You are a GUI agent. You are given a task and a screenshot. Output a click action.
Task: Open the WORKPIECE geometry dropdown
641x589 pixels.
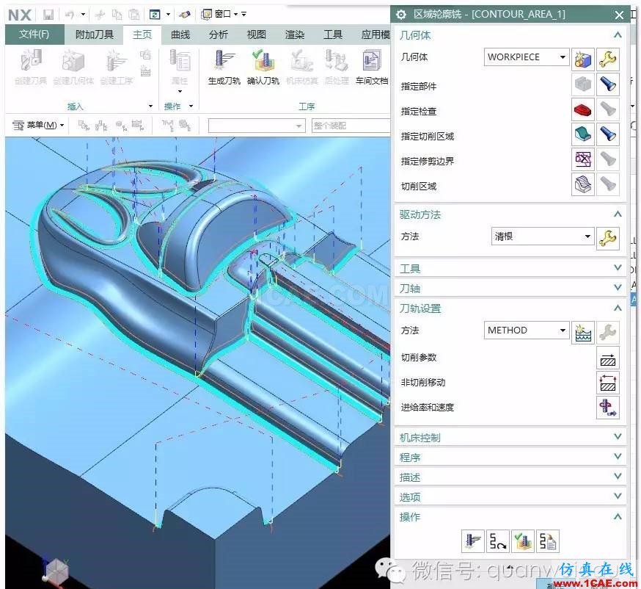pos(527,57)
